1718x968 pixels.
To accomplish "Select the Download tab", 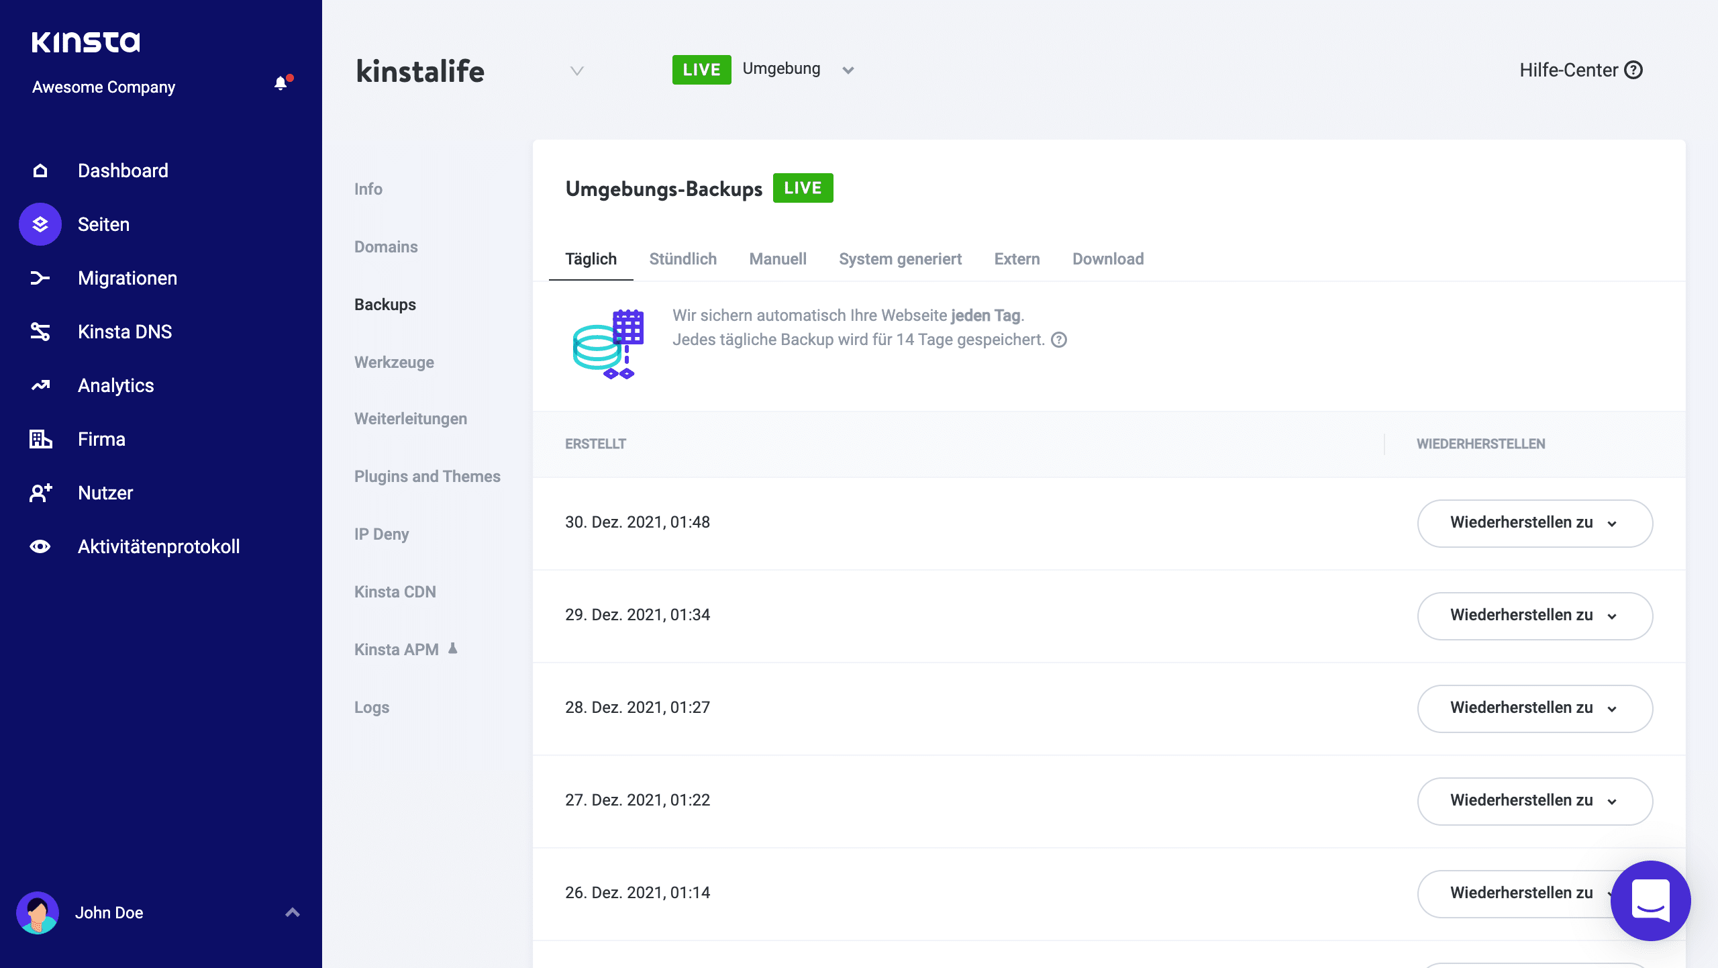I will pyautogui.click(x=1108, y=258).
